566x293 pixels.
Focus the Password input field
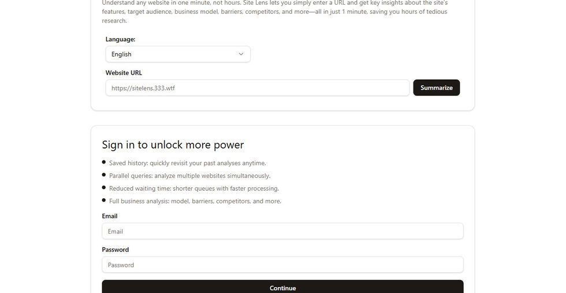tap(282, 265)
